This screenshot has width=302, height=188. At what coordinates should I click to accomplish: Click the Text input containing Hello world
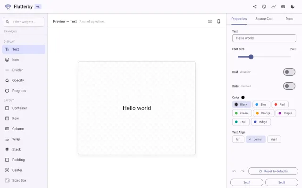click(264, 38)
